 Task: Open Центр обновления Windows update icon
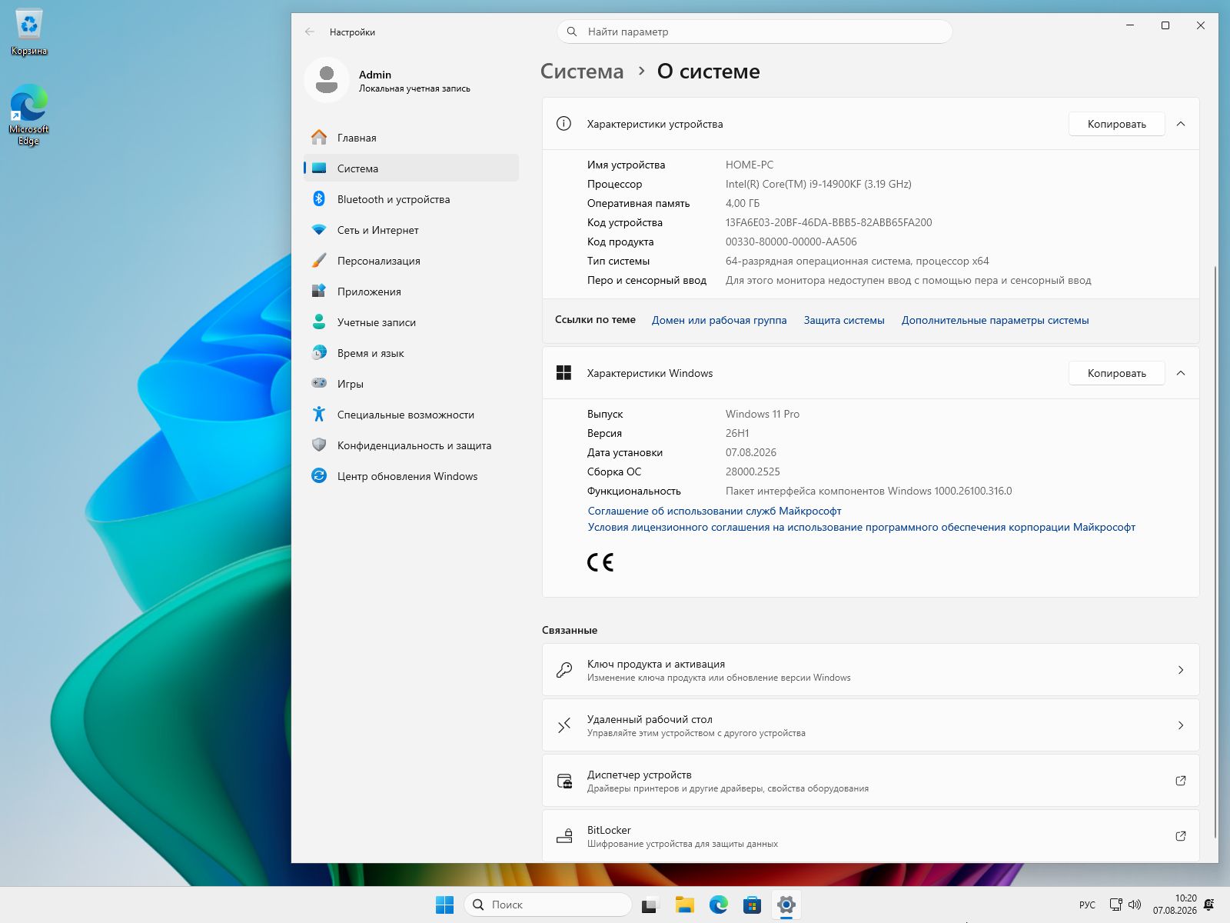(x=319, y=476)
